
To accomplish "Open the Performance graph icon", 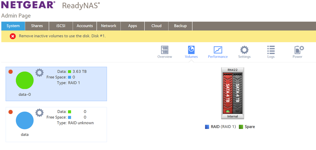I will coord(218,50).
